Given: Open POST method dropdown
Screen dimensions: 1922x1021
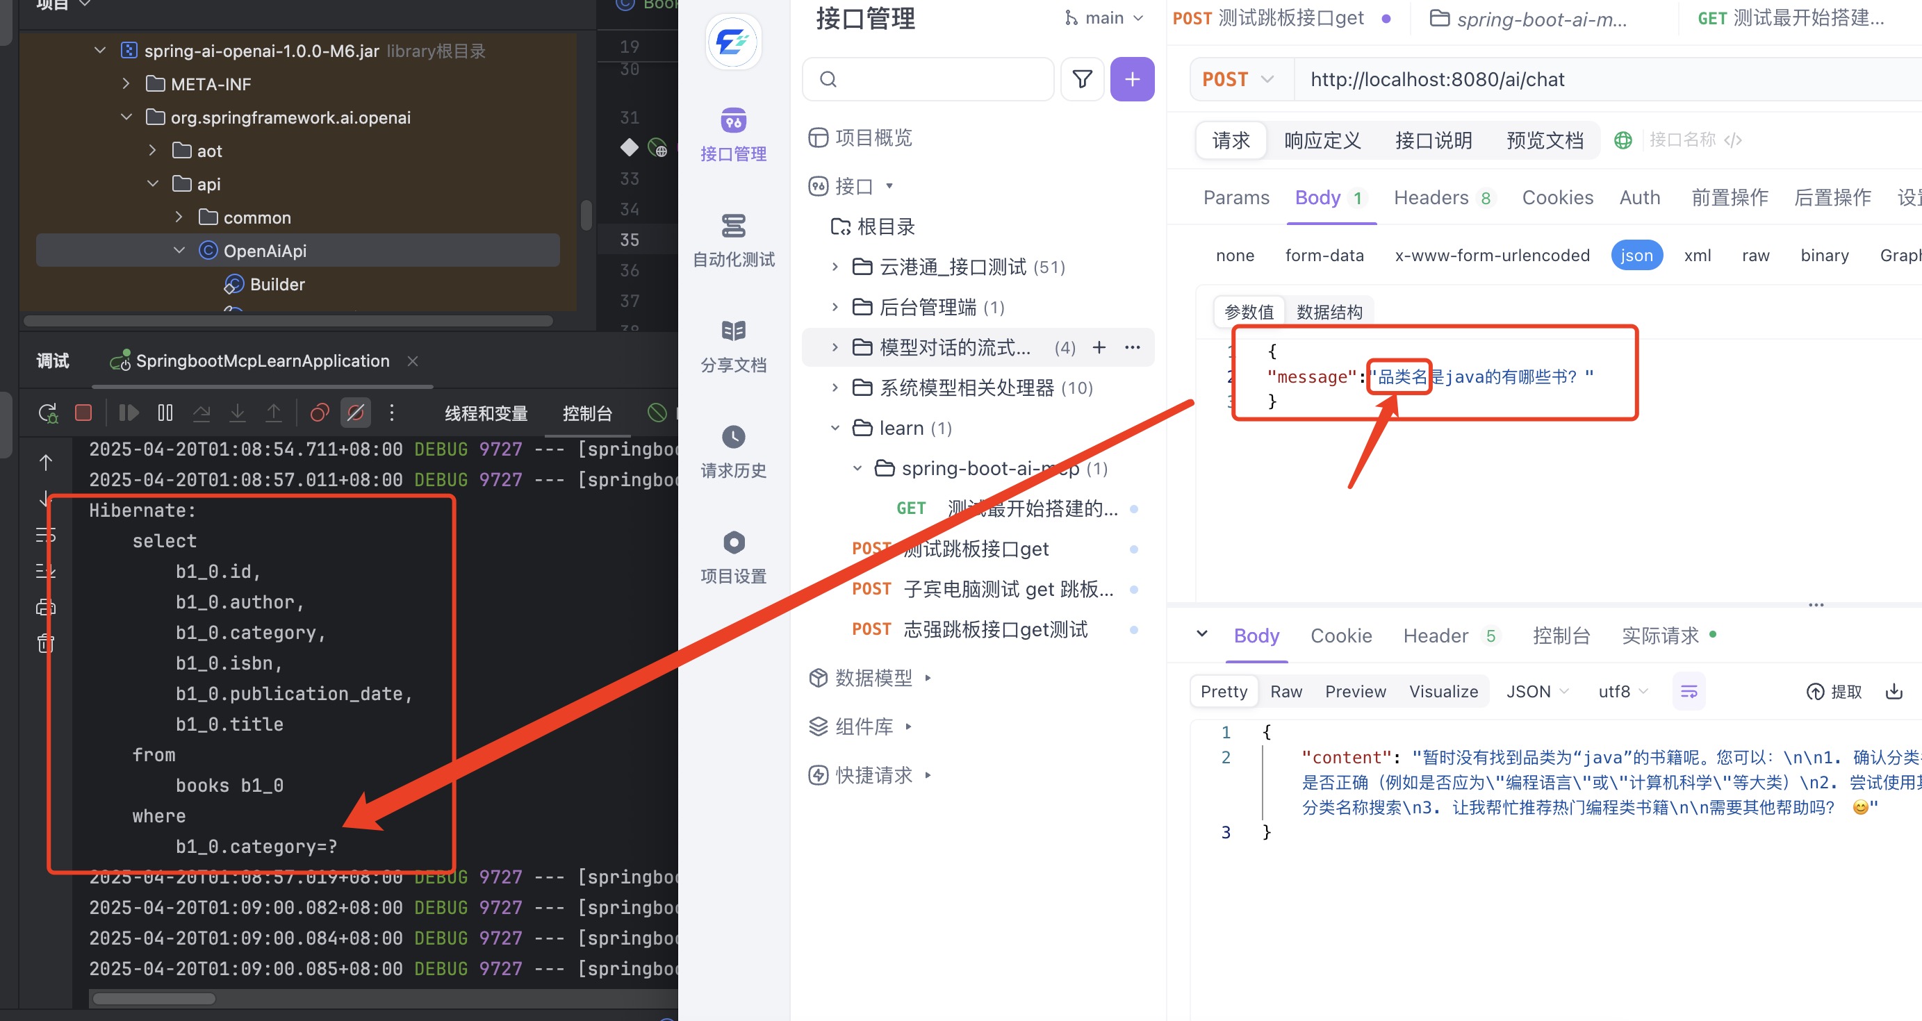Looking at the screenshot, I should point(1238,79).
